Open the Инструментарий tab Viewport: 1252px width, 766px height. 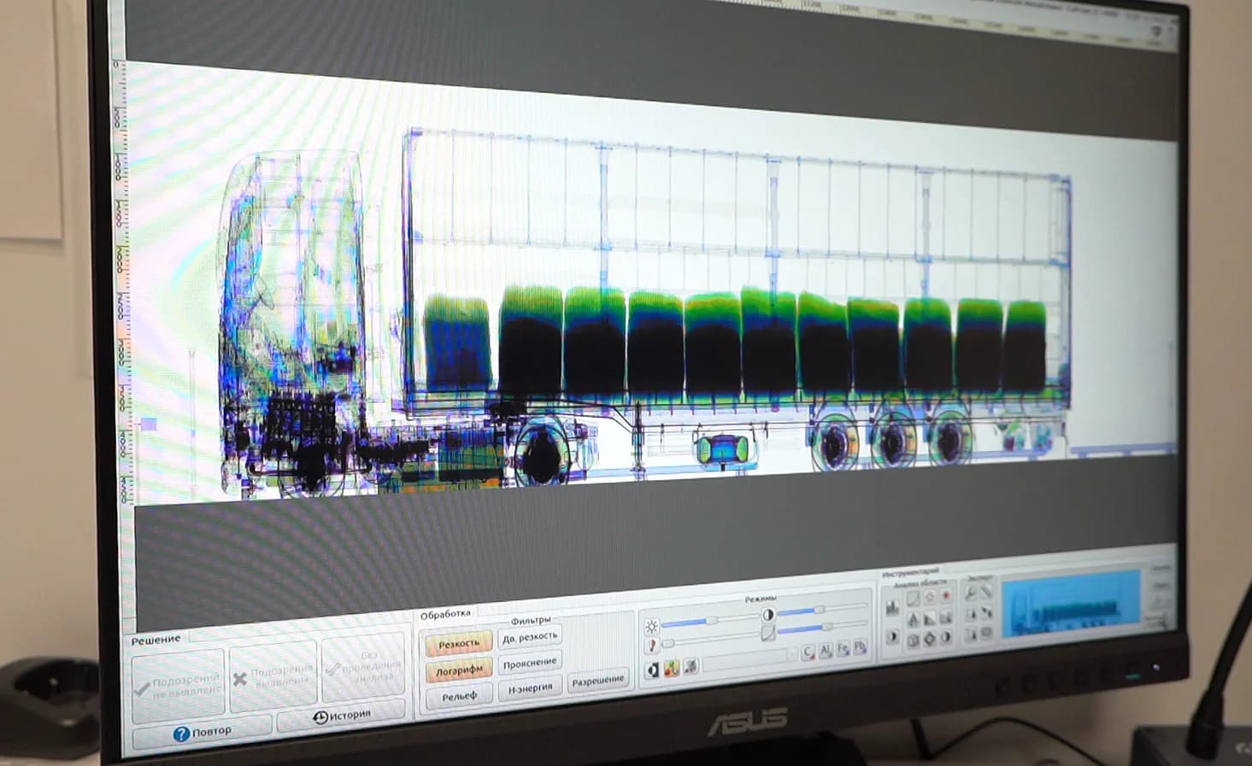[910, 571]
